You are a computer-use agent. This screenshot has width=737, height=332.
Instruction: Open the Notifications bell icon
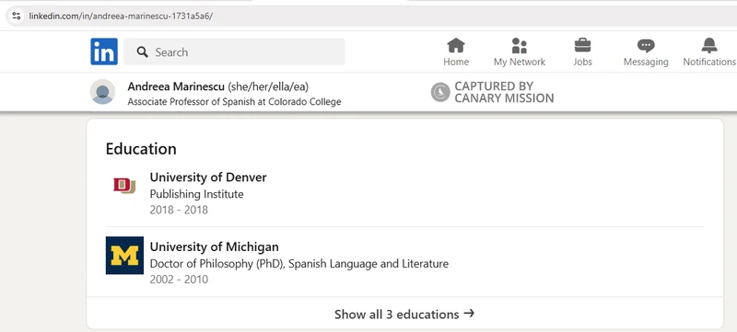[709, 46]
